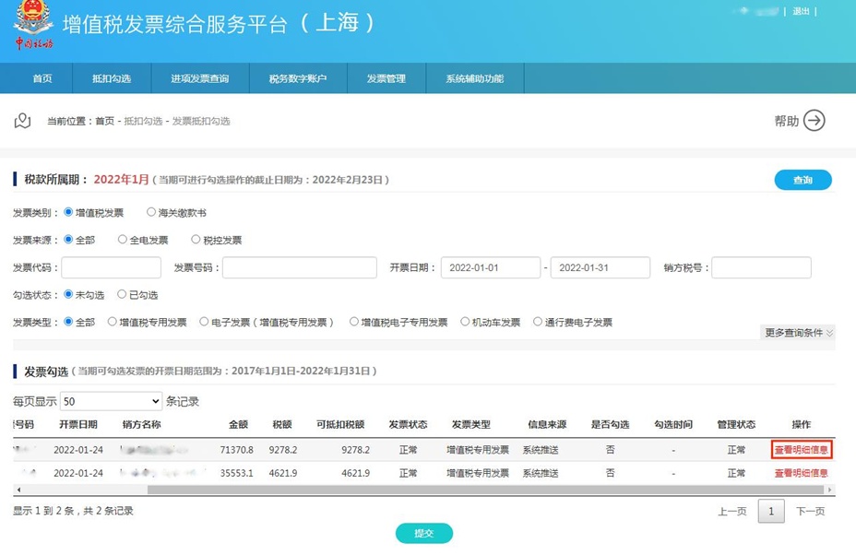Open the records per page dropdown
This screenshot has width=856, height=555.
(111, 402)
